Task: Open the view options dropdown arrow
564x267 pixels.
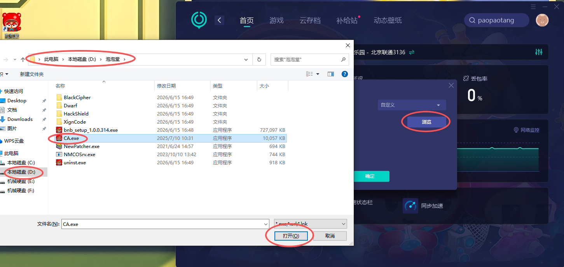Action: [x=318, y=74]
